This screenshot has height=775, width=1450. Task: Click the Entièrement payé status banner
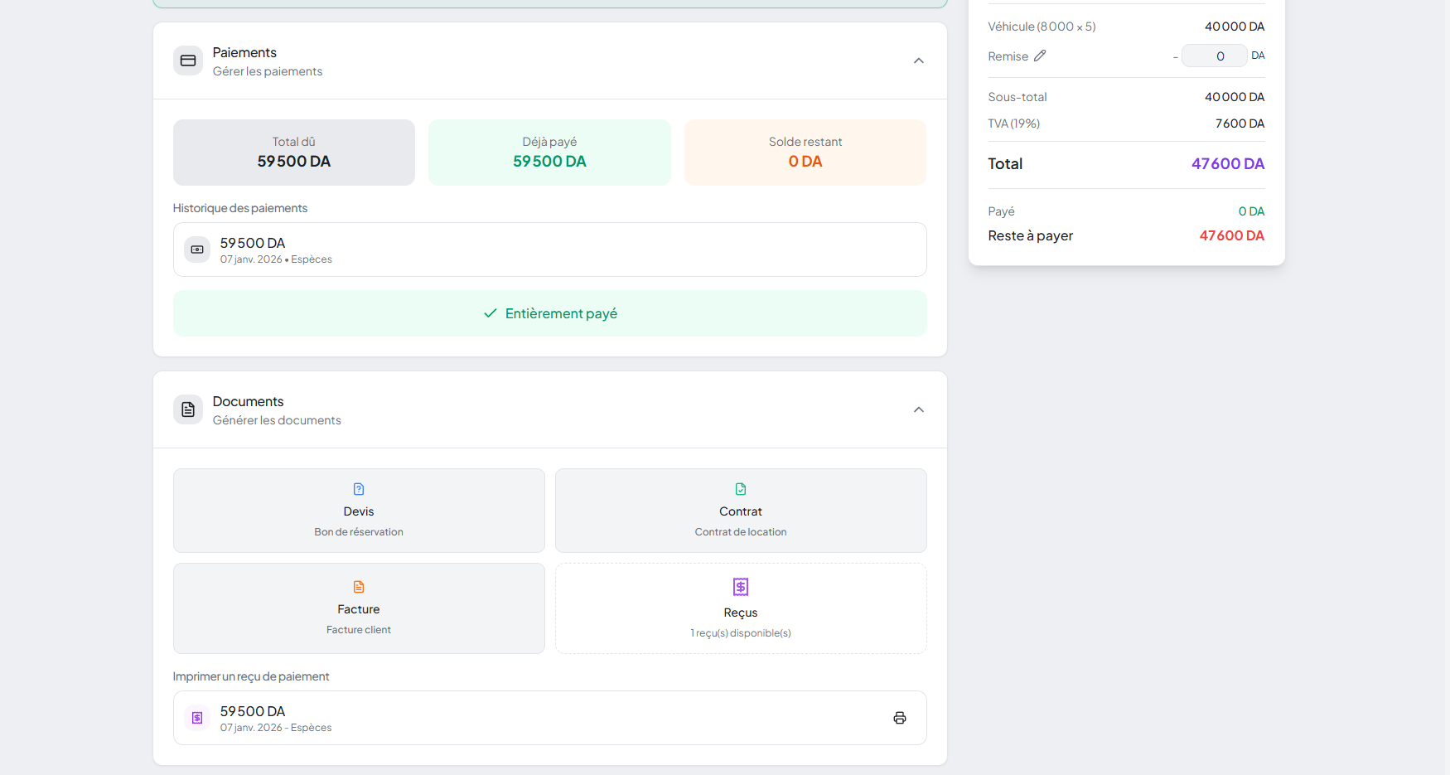point(549,313)
